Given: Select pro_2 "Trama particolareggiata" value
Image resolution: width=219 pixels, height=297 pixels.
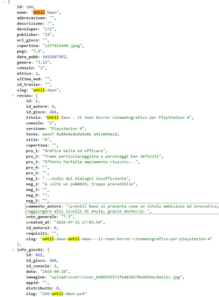Looking at the screenshot, I should pos(102,156).
